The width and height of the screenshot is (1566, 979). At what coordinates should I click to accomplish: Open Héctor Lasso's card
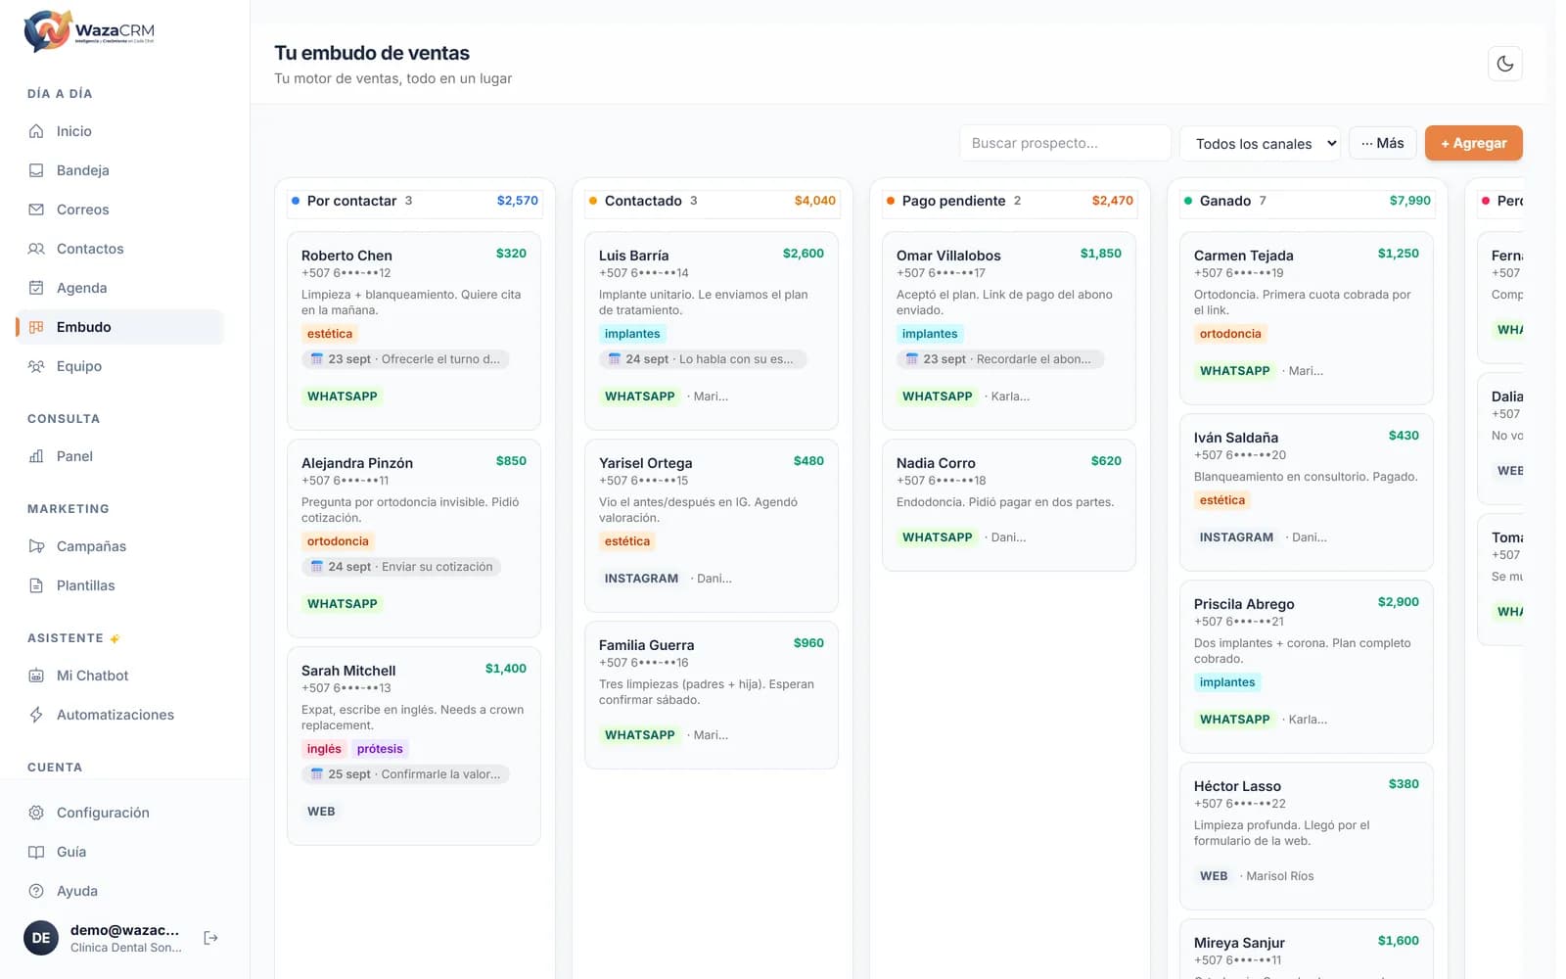[x=1307, y=836]
